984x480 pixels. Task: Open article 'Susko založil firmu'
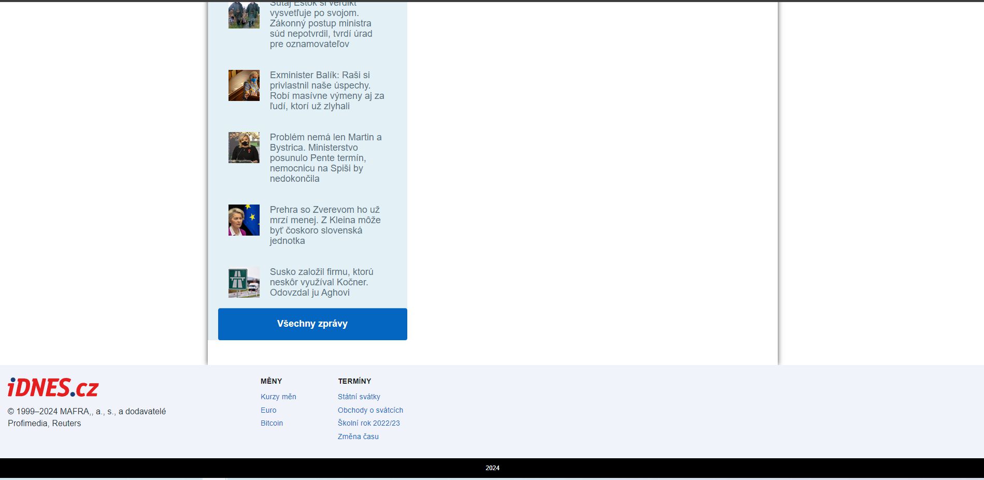[321, 282]
